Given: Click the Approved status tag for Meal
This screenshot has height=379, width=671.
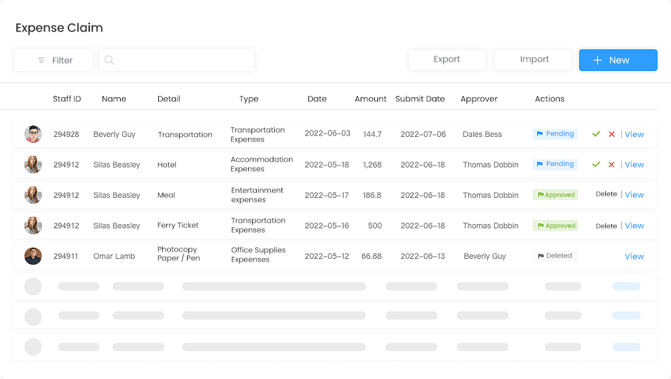Looking at the screenshot, I should (556, 195).
